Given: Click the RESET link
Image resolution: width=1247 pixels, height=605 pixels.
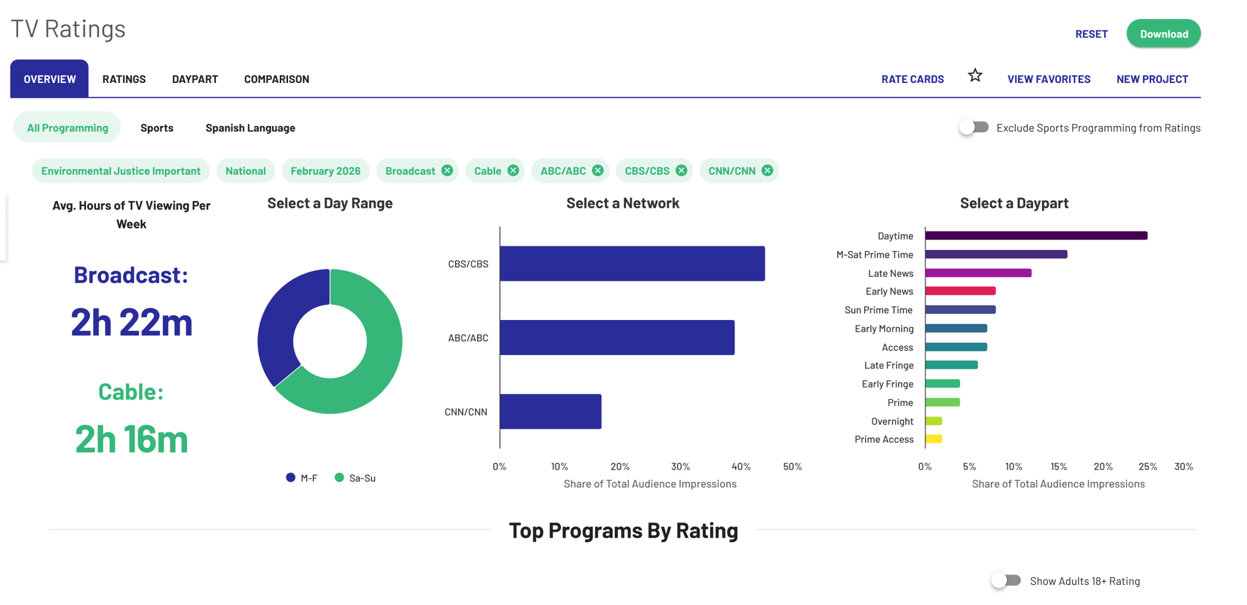Looking at the screenshot, I should point(1091,34).
